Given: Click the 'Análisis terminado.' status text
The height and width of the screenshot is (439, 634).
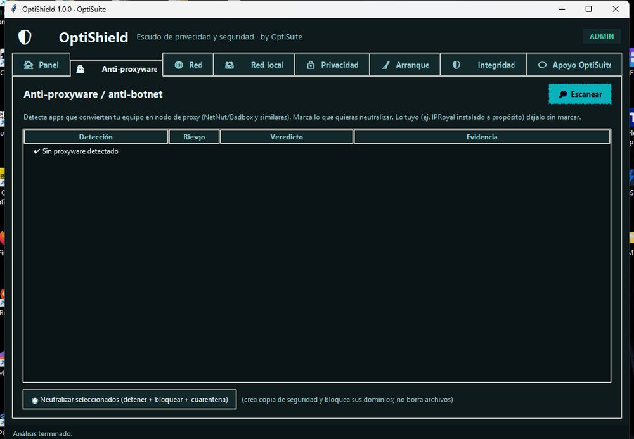Looking at the screenshot, I should 43,433.
